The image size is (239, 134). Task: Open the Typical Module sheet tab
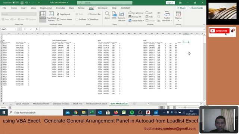tap(22, 103)
